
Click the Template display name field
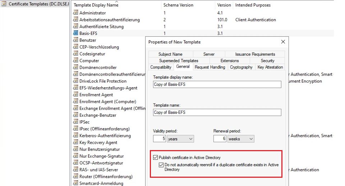(x=217, y=84)
